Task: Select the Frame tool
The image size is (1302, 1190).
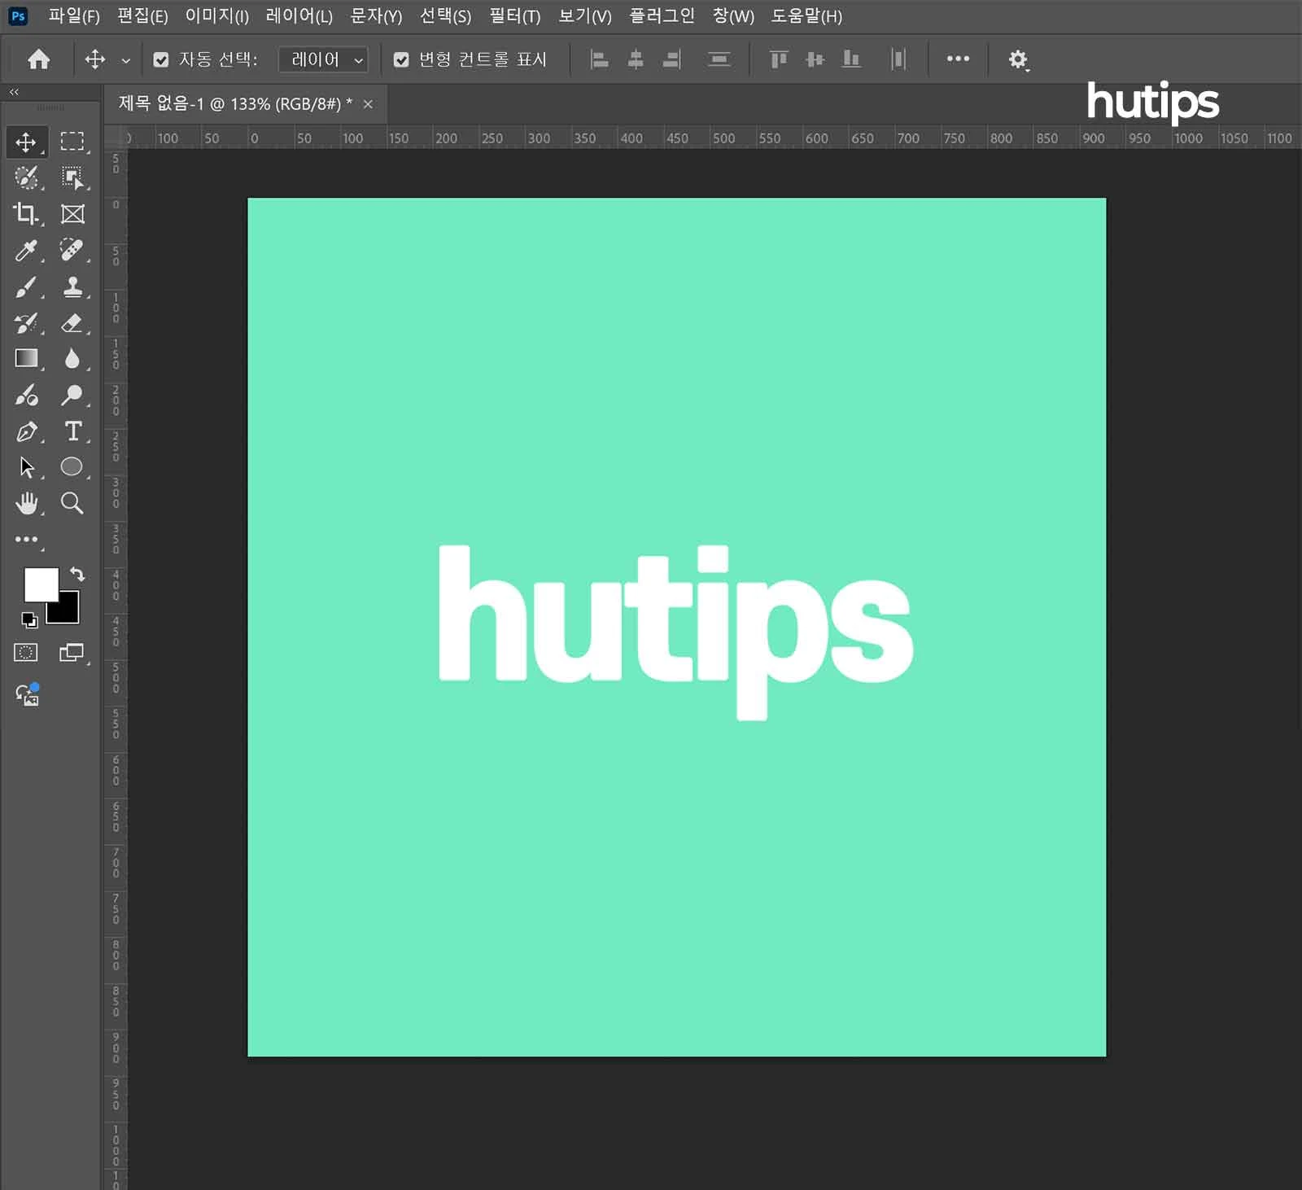Action: point(72,213)
